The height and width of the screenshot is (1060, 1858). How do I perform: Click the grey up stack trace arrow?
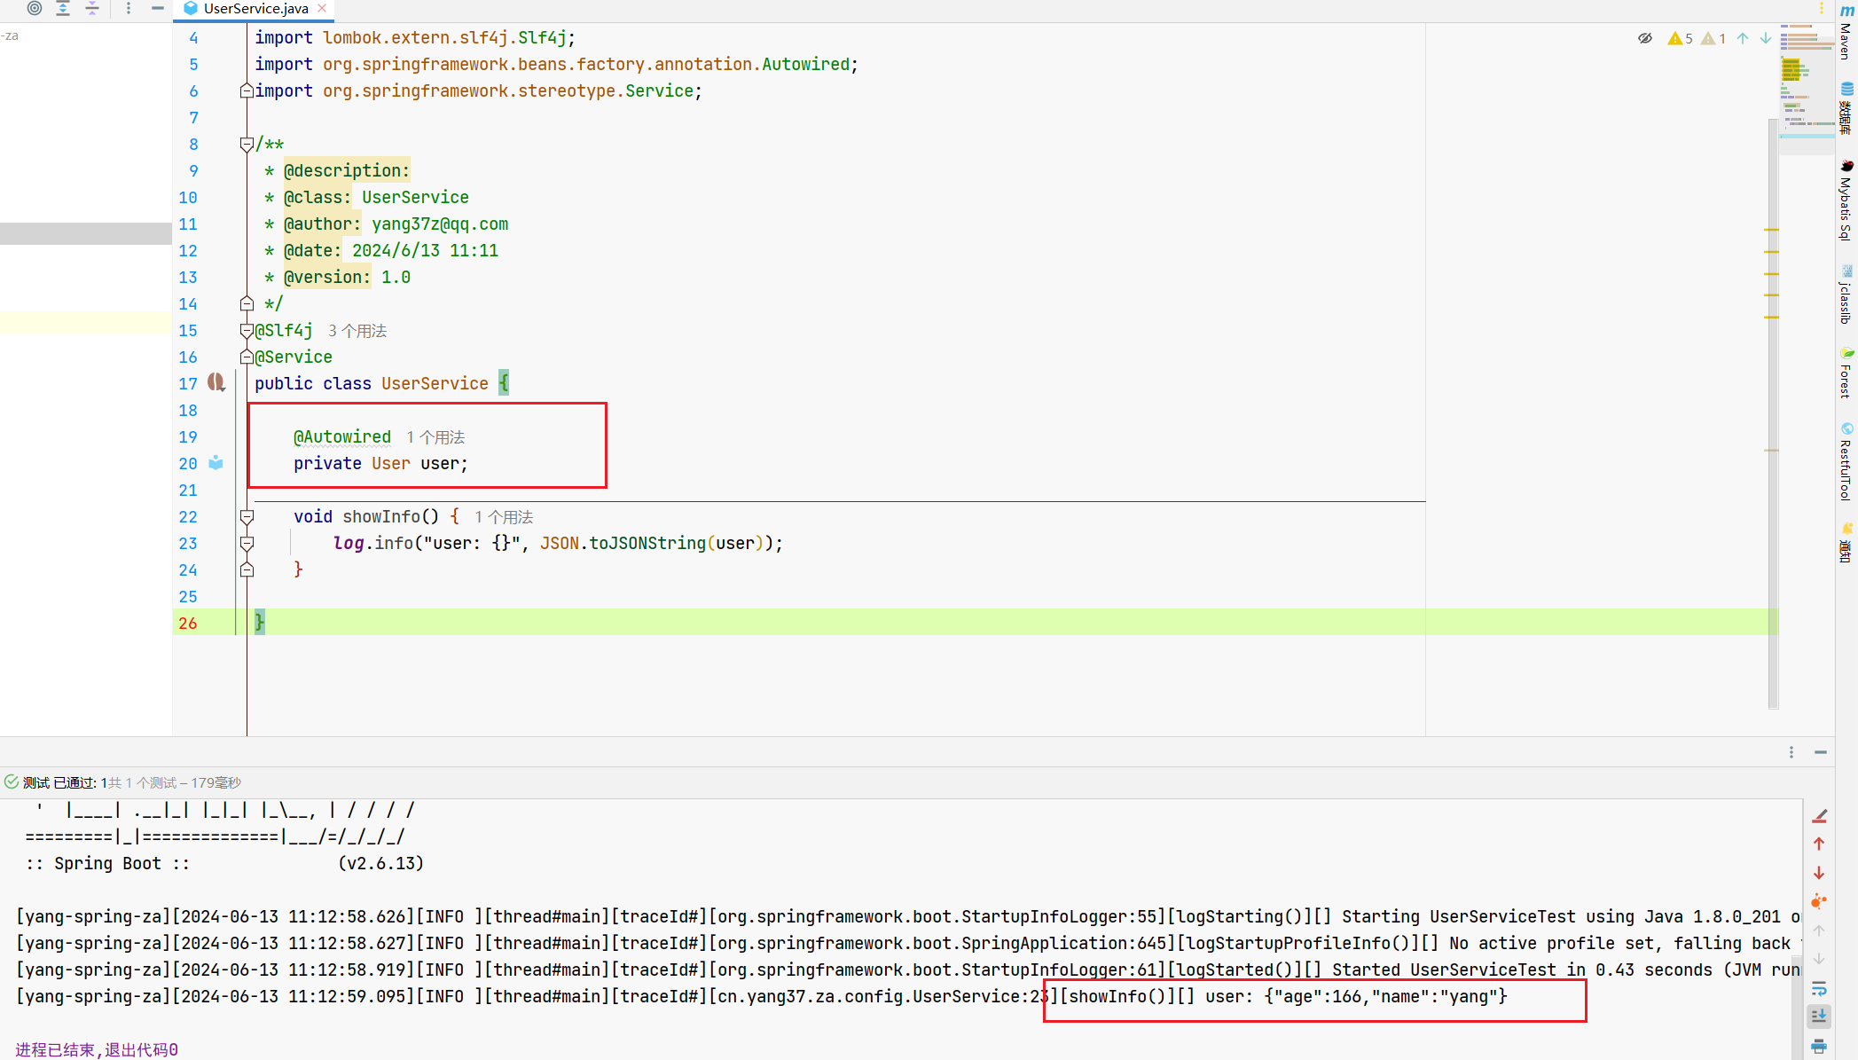point(1819,930)
